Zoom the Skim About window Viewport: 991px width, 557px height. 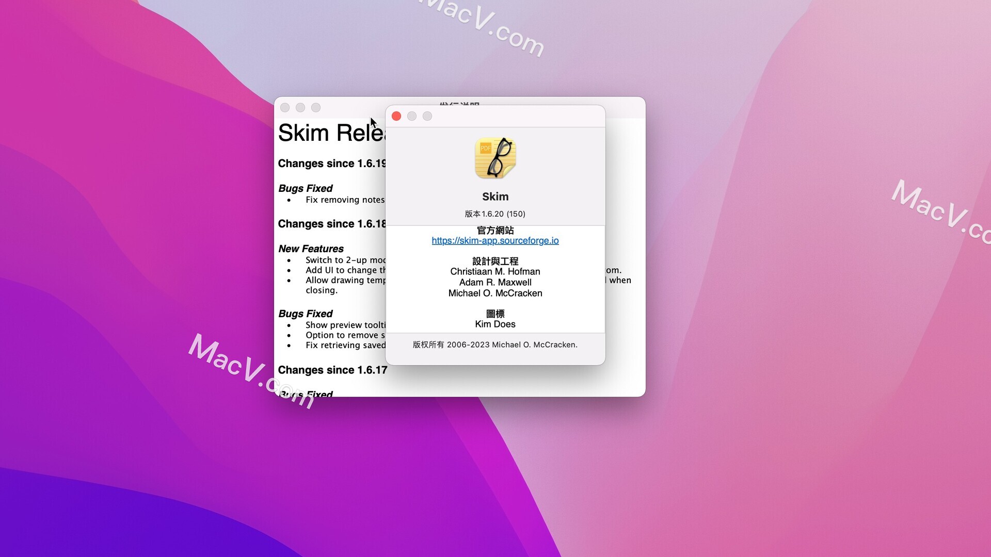pyautogui.click(x=427, y=116)
